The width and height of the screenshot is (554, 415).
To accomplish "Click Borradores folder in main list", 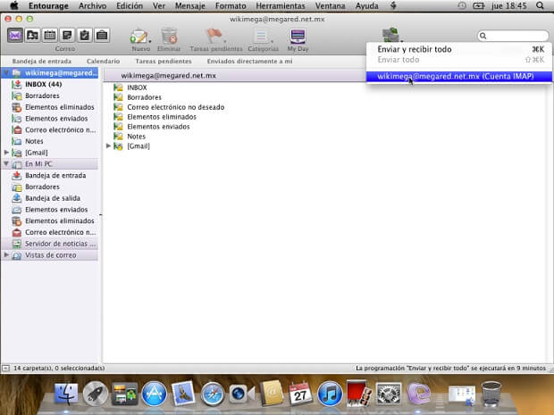I will (x=144, y=97).
